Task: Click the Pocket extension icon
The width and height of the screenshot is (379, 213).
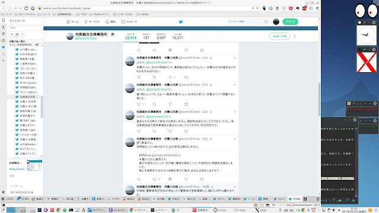Action: pos(291,8)
